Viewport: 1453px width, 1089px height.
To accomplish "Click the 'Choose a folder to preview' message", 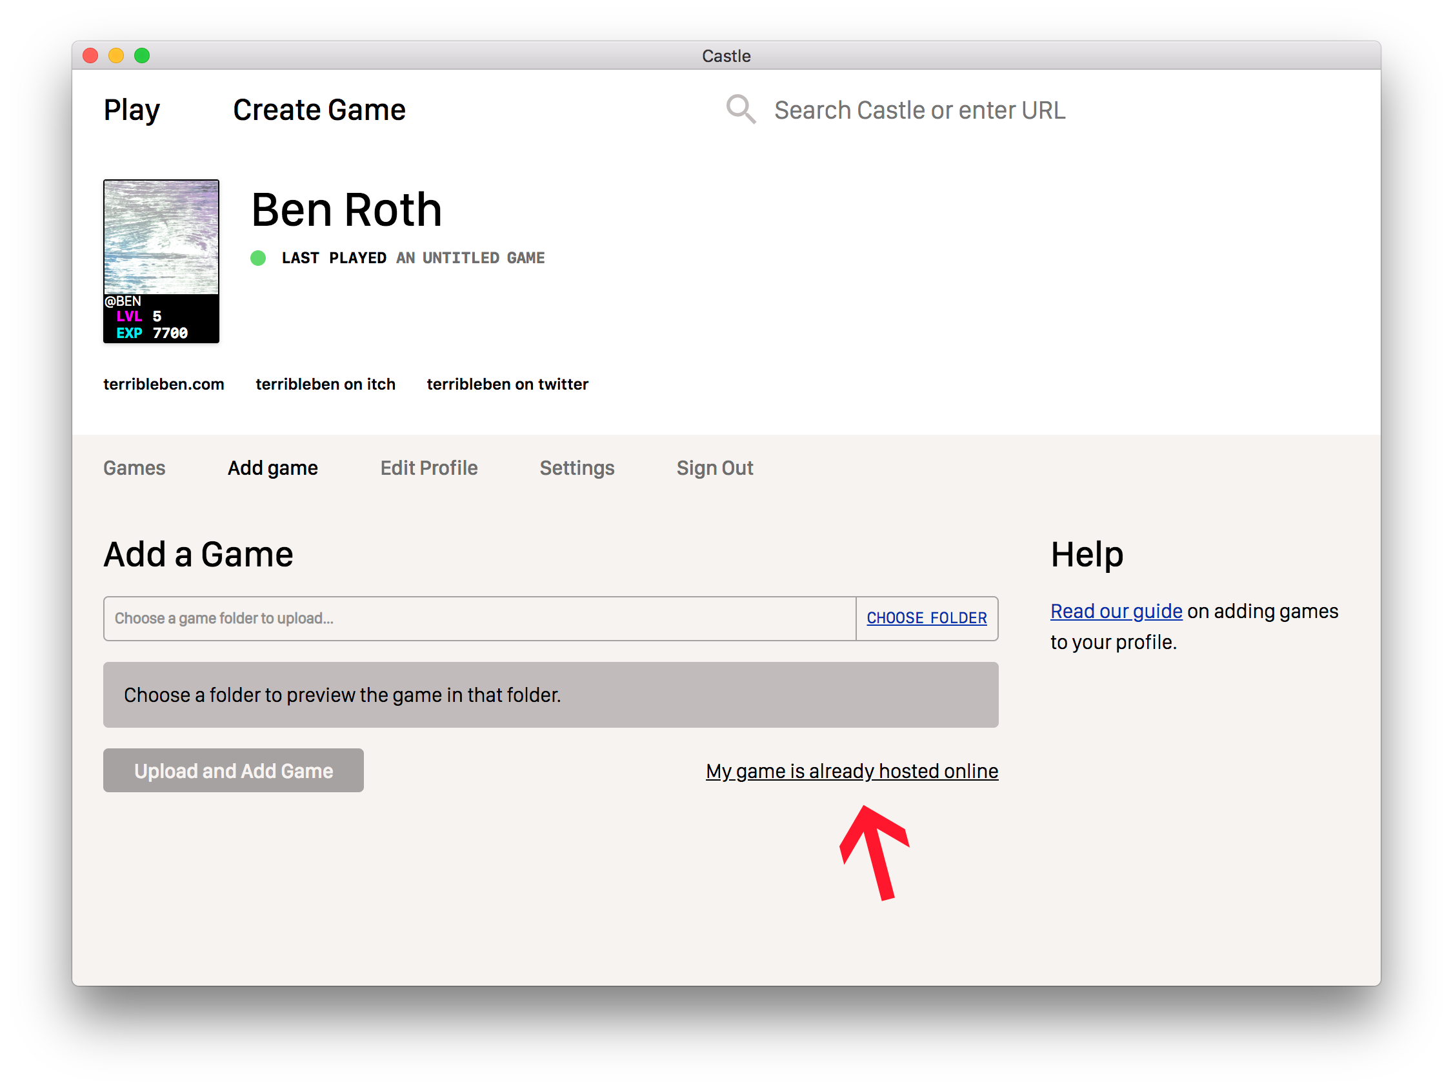I will pos(550,695).
